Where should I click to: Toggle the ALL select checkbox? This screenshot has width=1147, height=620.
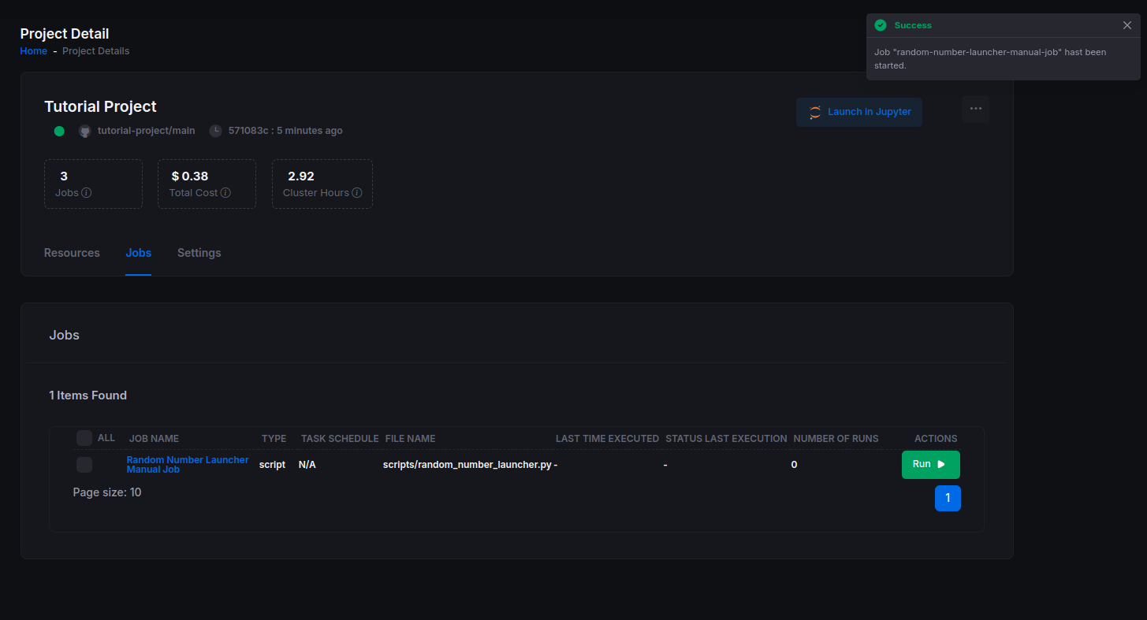tap(84, 438)
